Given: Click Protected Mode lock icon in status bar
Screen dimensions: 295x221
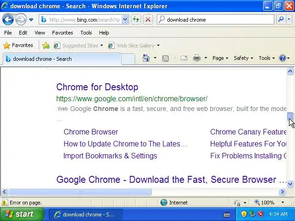Looking at the screenshot, I should pyautogui.click(x=237, y=203).
